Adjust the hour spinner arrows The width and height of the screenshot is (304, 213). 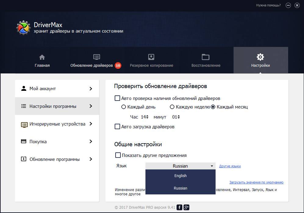point(147,117)
